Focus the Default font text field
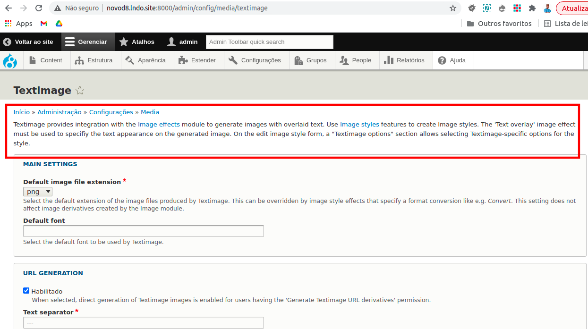 point(143,231)
